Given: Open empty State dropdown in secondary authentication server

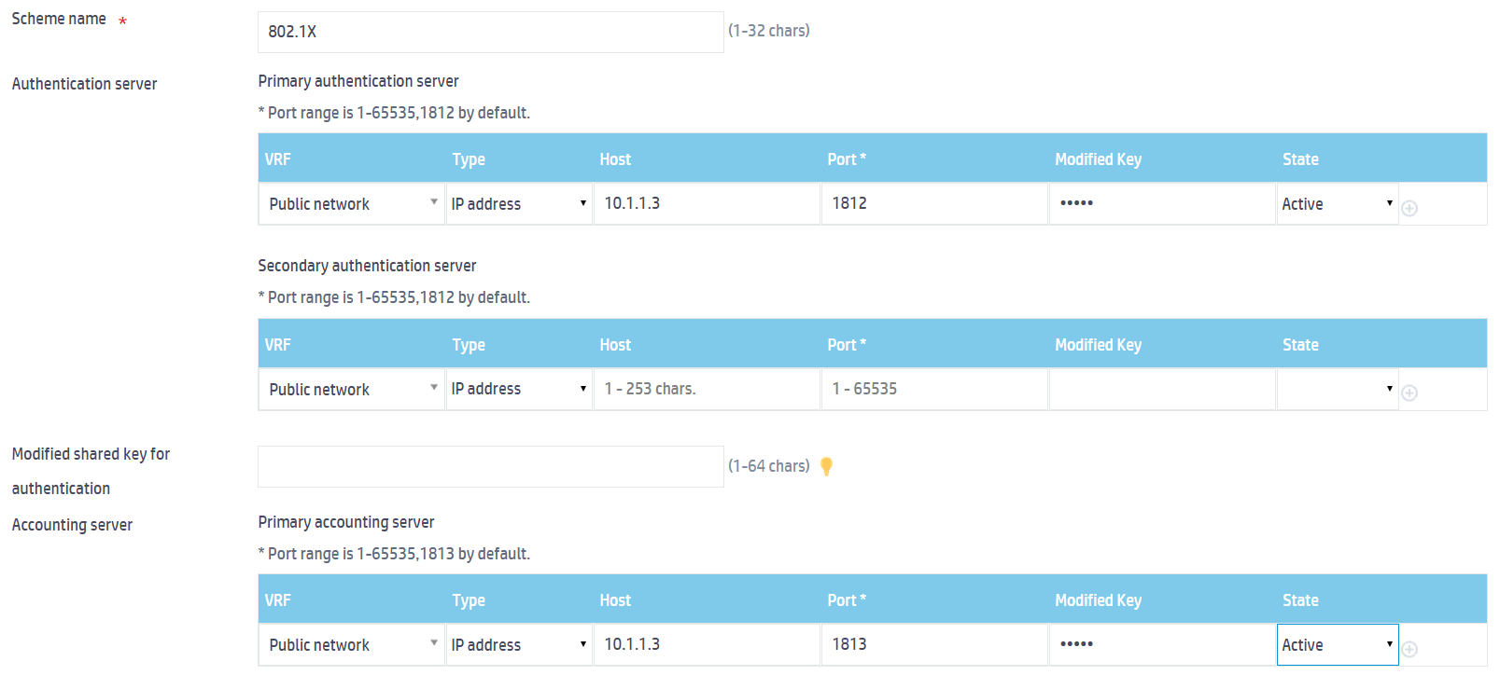Looking at the screenshot, I should point(1337,389).
